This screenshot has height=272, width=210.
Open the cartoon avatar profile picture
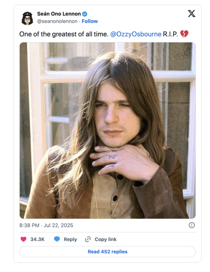(27, 18)
